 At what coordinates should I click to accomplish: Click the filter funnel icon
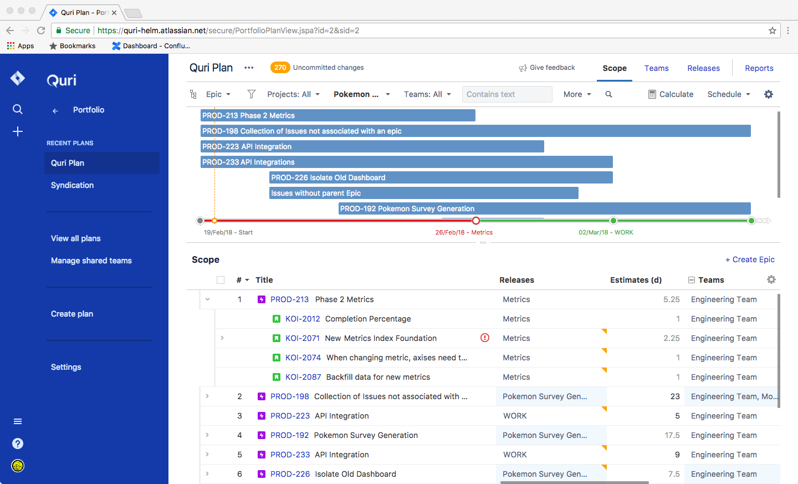pyautogui.click(x=251, y=94)
